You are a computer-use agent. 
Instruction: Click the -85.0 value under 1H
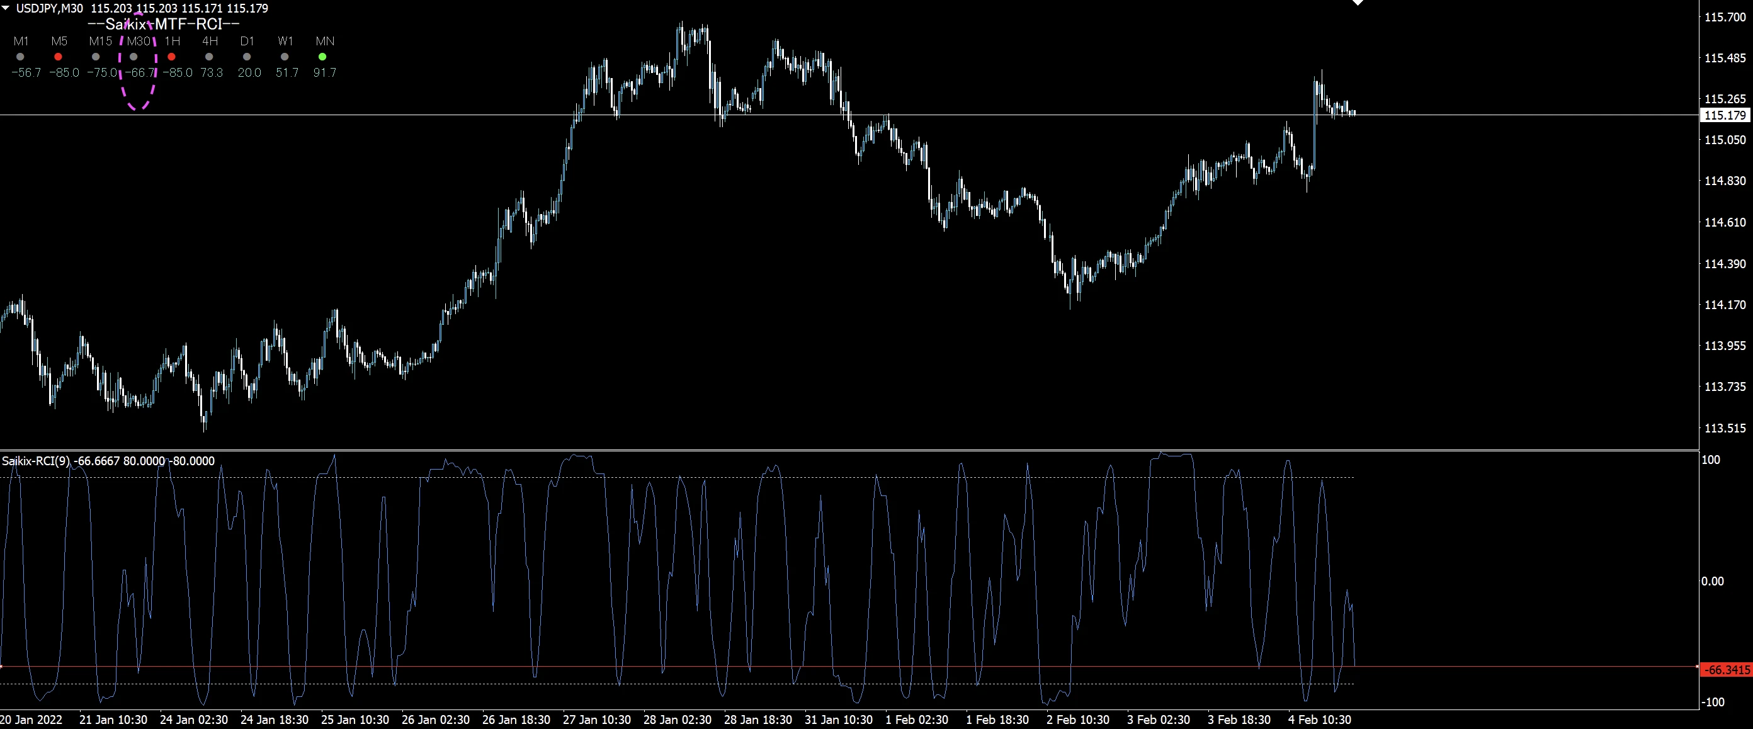coord(178,72)
